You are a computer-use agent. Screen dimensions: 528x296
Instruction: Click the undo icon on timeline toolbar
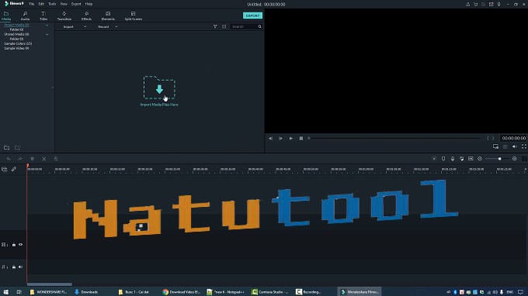(9, 159)
